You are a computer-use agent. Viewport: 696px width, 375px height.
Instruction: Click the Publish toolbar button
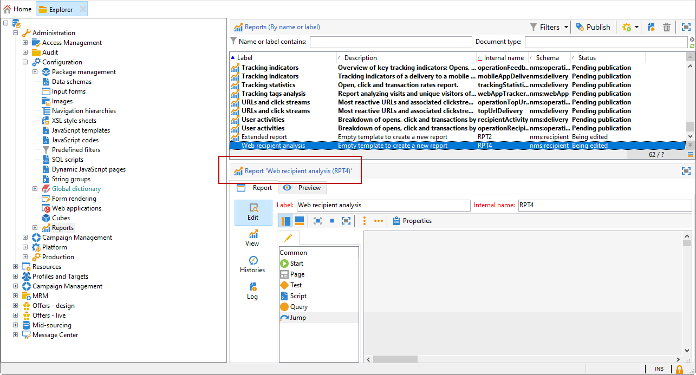(593, 27)
